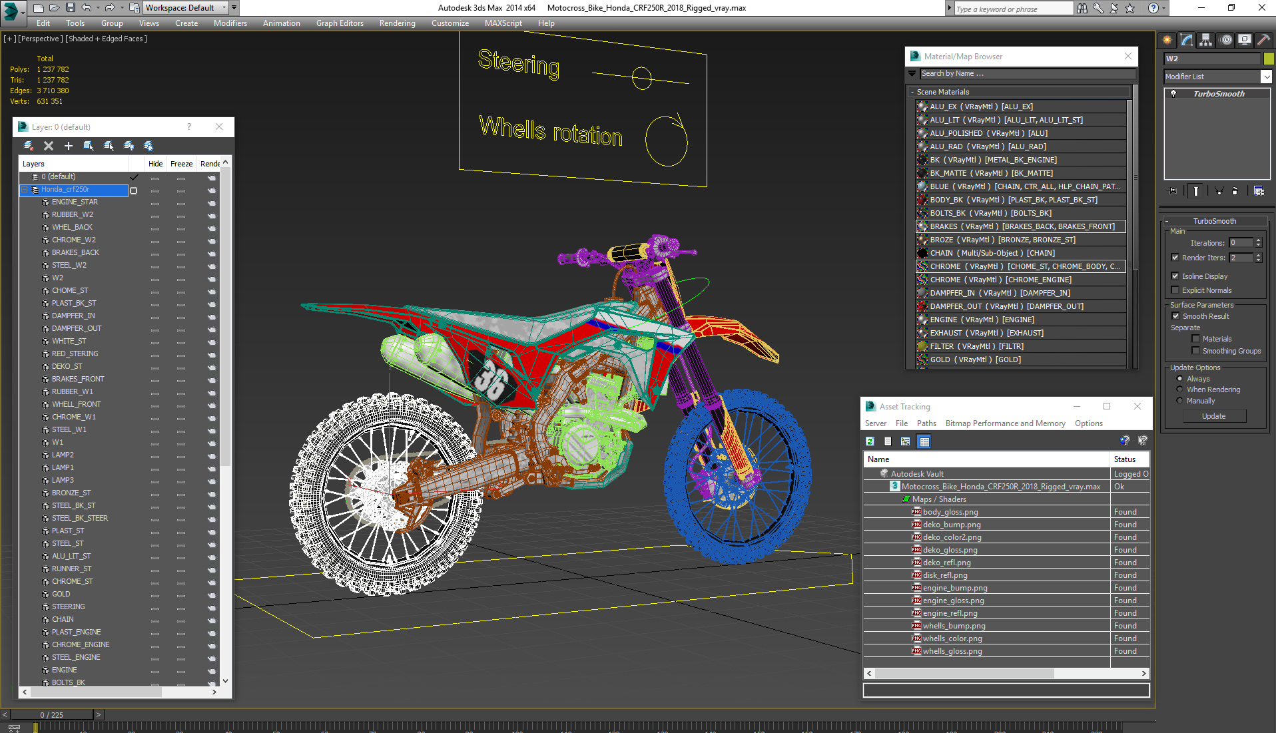This screenshot has height=733, width=1276.
Task: Click the Status column header in Asset Tracking
Action: 1129,459
